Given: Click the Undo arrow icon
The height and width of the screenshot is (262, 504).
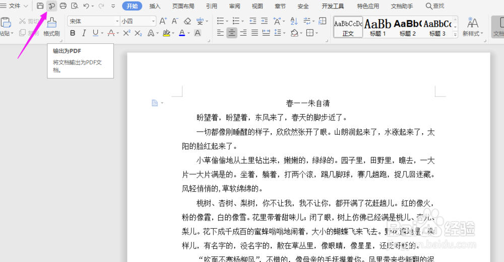Looking at the screenshot, I should pos(86,6).
